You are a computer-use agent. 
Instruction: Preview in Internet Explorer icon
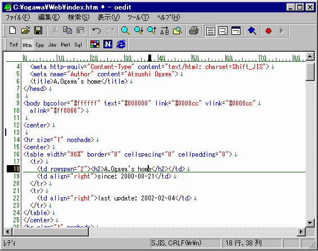(x=121, y=44)
